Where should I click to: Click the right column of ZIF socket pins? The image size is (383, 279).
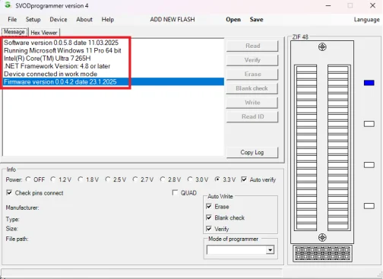(338, 147)
